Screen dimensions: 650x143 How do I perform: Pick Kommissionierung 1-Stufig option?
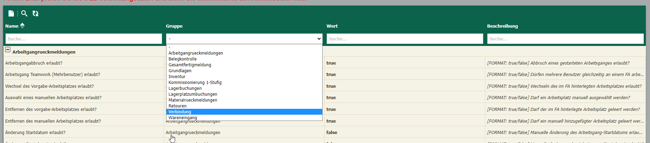[195, 83]
